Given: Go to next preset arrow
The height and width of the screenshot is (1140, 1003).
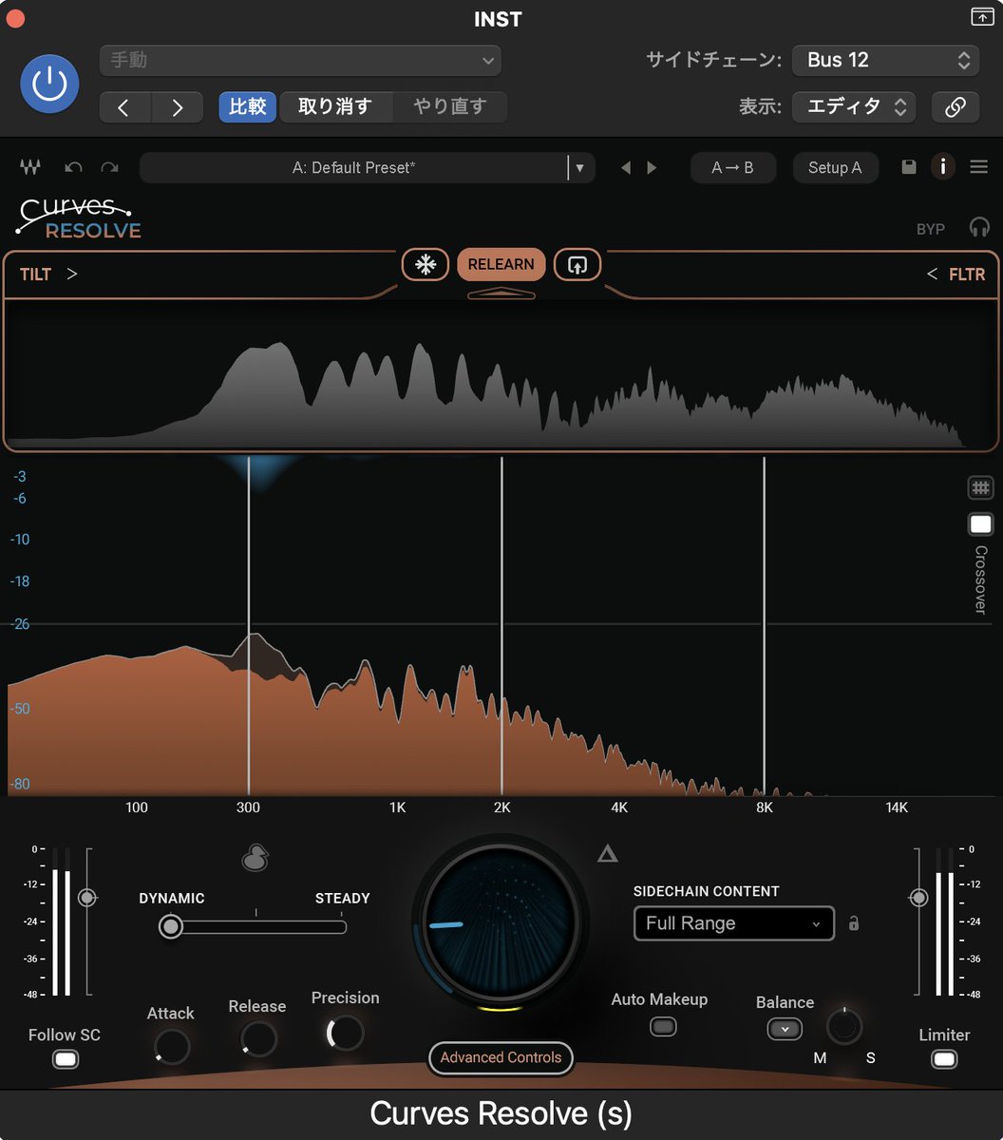Looking at the screenshot, I should 178,107.
